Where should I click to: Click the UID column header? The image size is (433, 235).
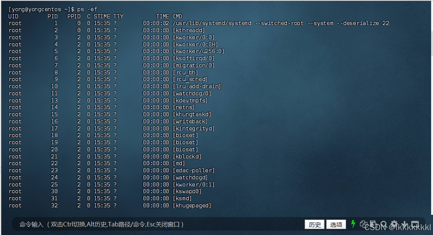click(13, 16)
